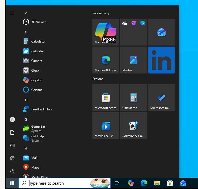Open Outlook from the taskbar

click(x=183, y=183)
